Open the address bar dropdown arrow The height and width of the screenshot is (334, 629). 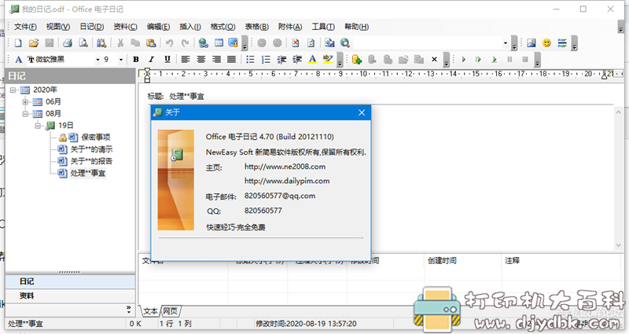[505, 43]
